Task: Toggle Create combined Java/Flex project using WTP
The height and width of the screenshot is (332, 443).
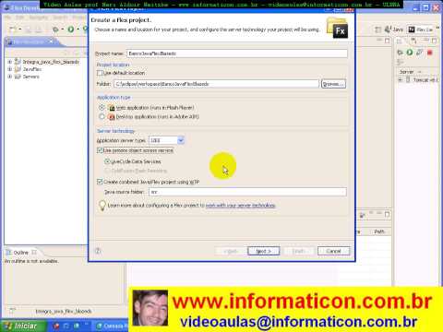Action: [x=100, y=182]
